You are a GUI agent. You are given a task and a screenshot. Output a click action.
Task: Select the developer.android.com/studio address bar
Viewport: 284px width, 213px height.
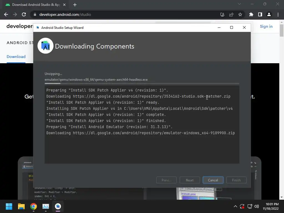point(127,14)
